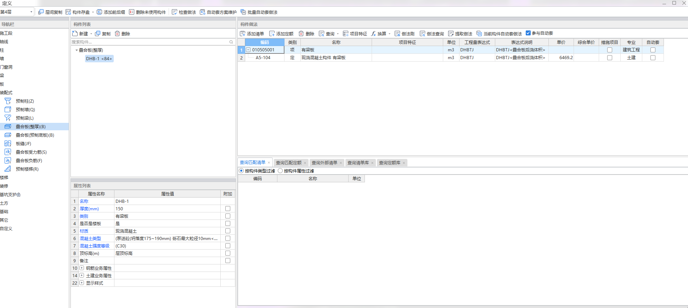Select 叠合板负筋(F) item
Viewport: 688px width, 308px height.
(x=29, y=161)
